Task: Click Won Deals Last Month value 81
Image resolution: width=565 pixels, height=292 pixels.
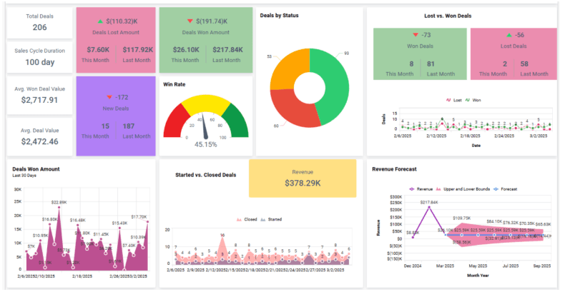Action: (x=431, y=64)
